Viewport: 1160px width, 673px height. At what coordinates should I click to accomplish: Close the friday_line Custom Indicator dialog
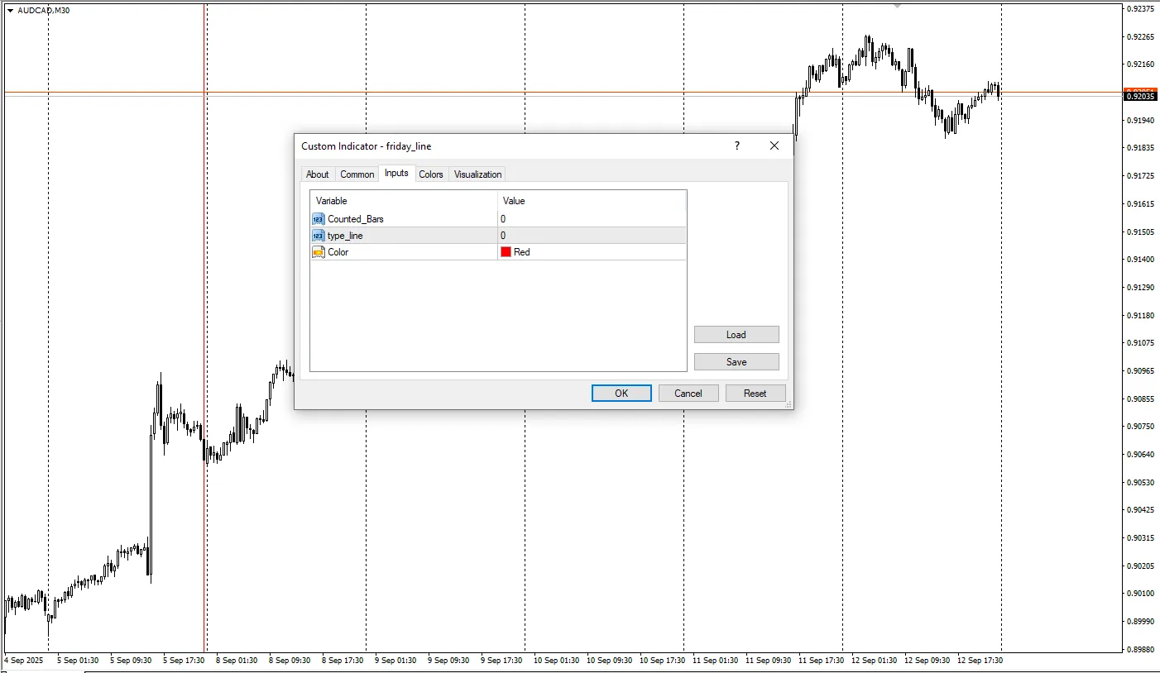[x=774, y=146]
